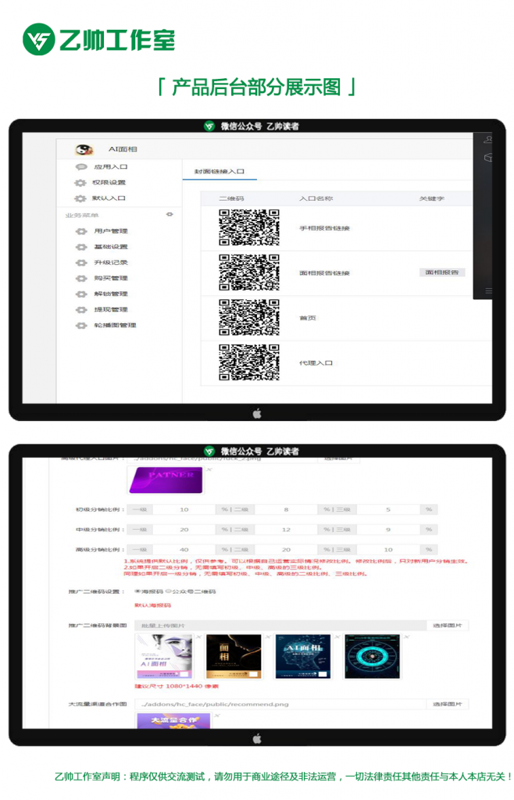Open 解锁管理 in the sidebar
The width and height of the screenshot is (514, 800).
(x=111, y=294)
